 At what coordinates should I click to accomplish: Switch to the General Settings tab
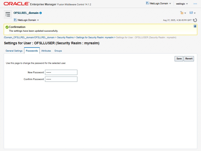pyautogui.click(x=14, y=51)
